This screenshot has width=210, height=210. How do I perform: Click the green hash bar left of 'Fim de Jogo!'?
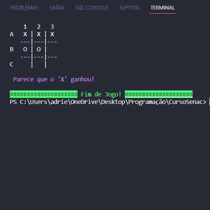(44, 94)
